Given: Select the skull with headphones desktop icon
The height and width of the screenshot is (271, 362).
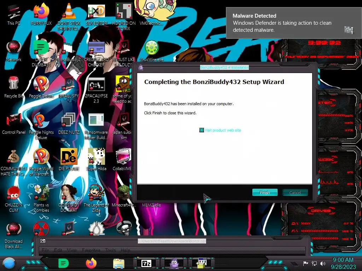Looking at the screenshot, I should pyautogui.click(x=124, y=228).
